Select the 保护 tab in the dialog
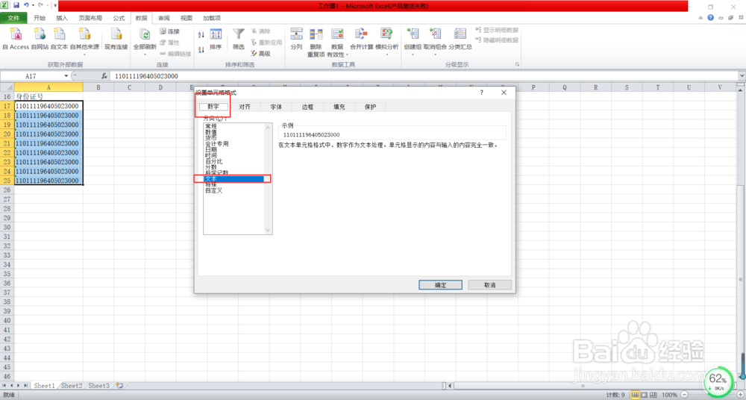 [371, 107]
